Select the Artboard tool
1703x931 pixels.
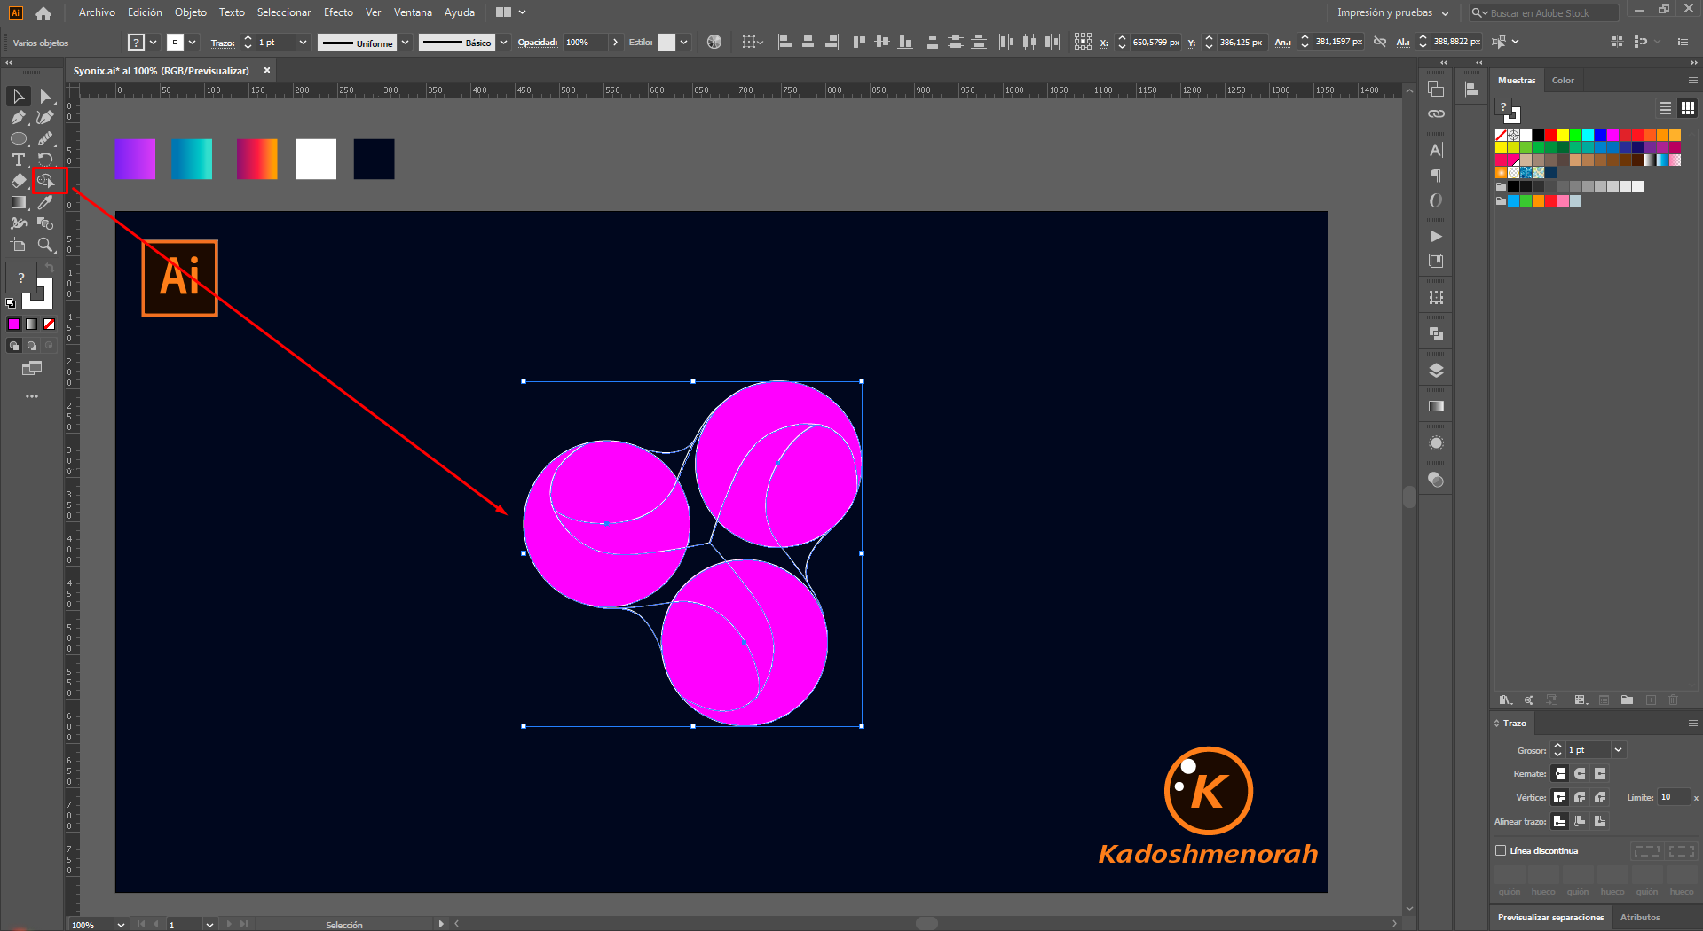[x=19, y=245]
